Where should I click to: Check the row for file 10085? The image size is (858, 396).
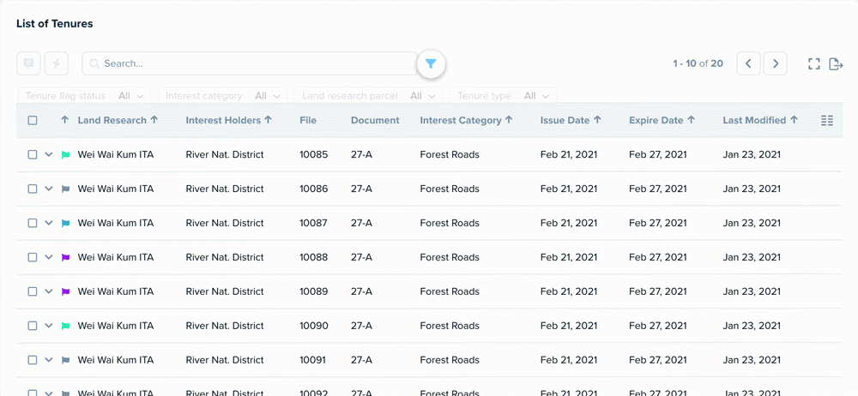[33, 155]
